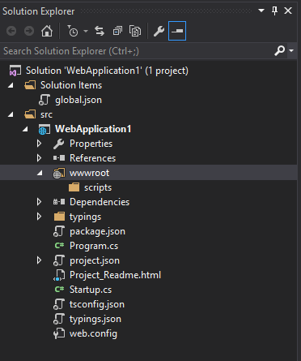Collapse the wwwroot folder
Viewport: 301px width, 361px height.
pyautogui.click(x=40, y=173)
